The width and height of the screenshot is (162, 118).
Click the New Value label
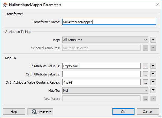[x=52, y=99]
